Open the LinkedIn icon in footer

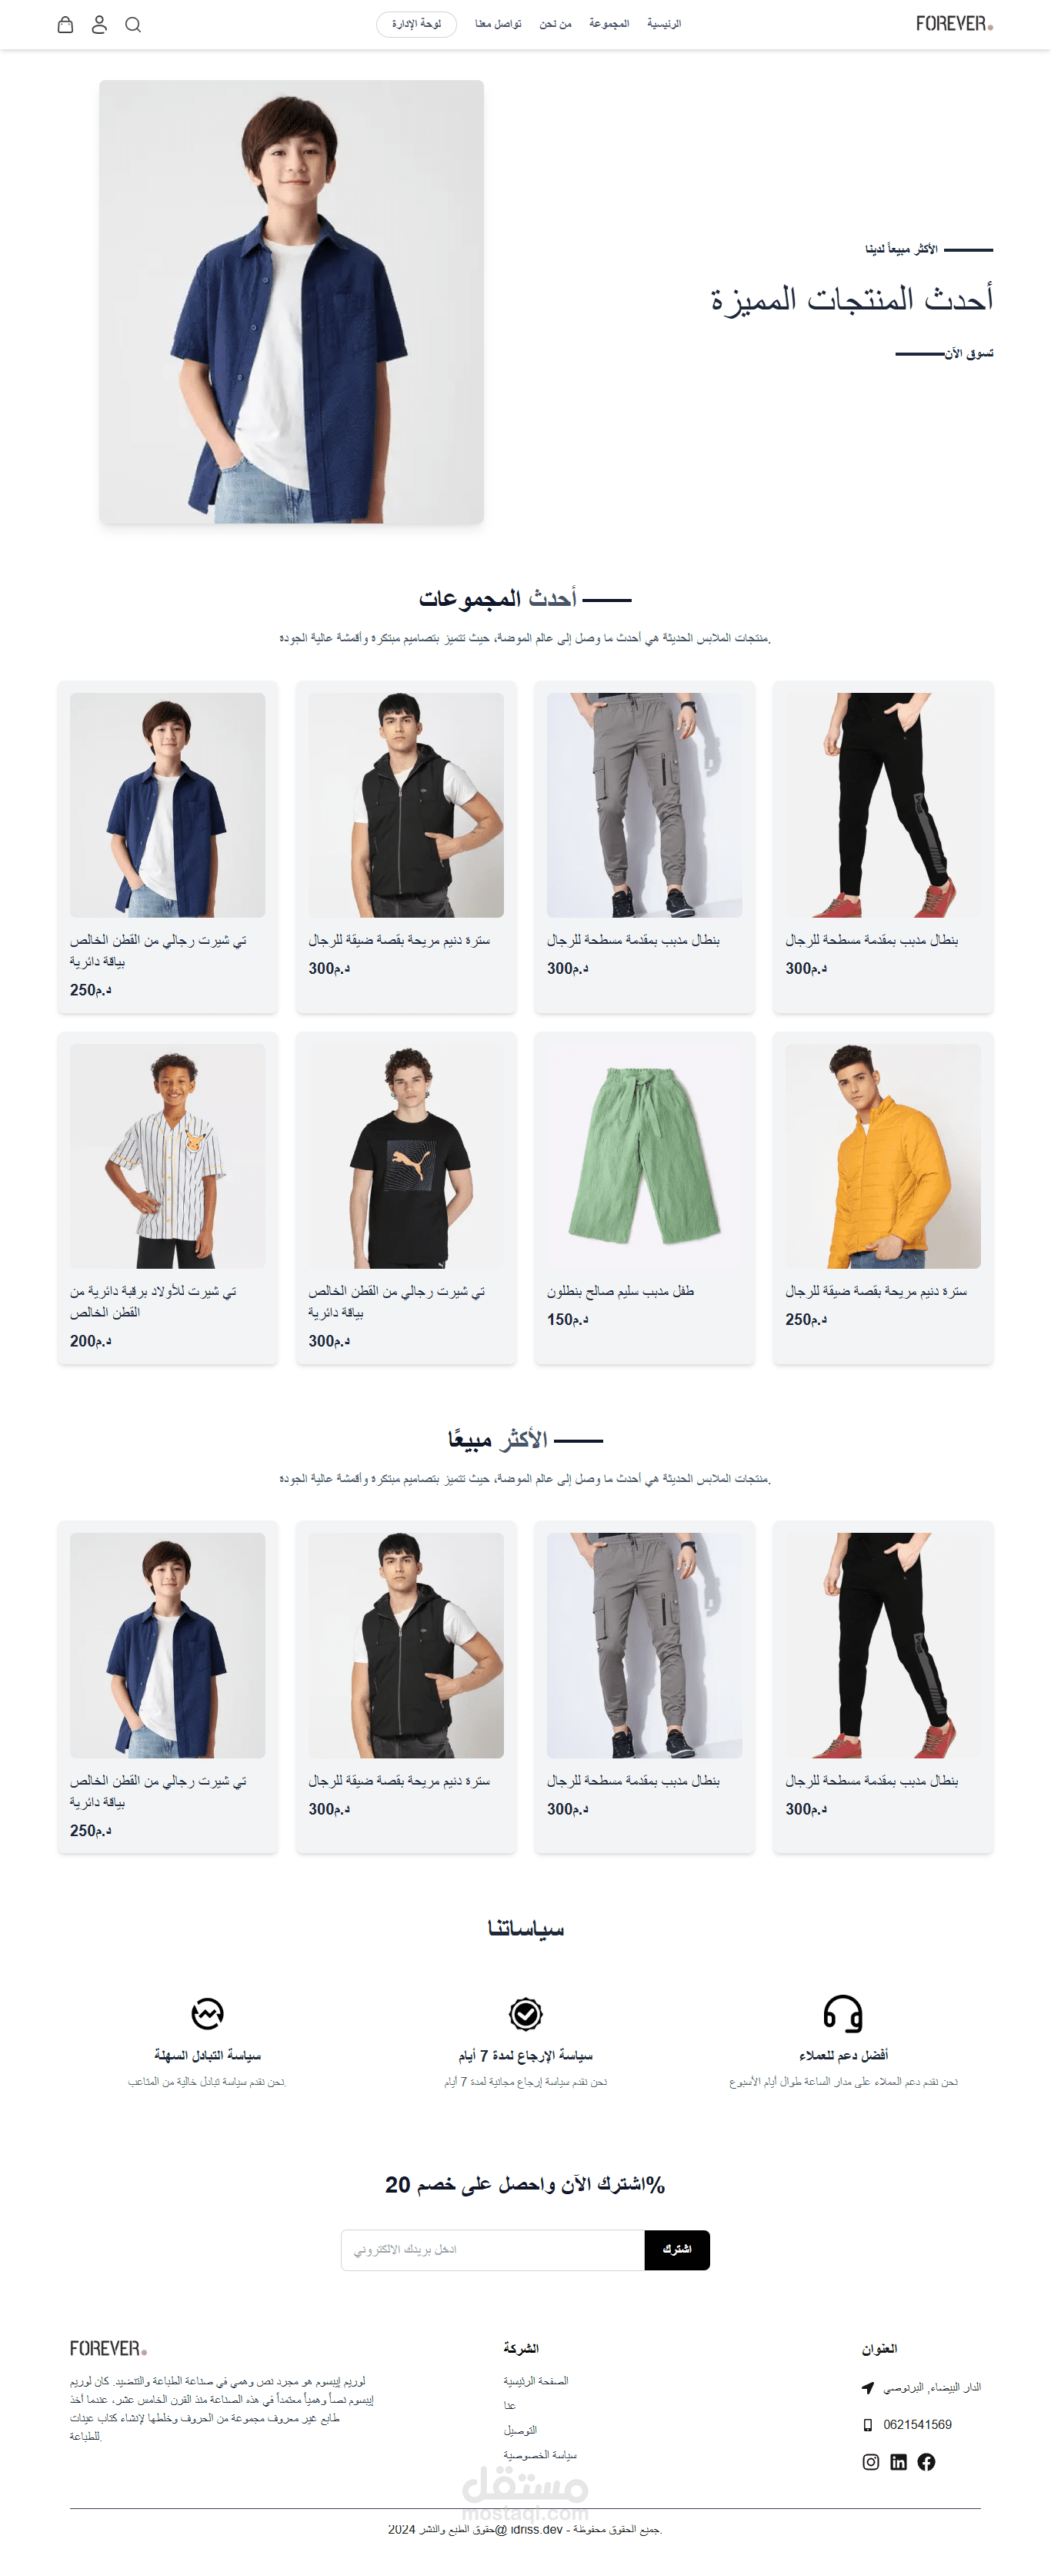tap(898, 2461)
